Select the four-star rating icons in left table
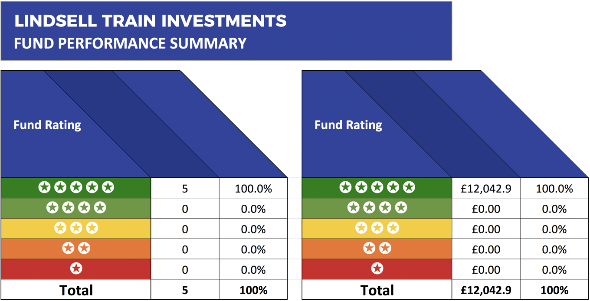 [x=76, y=208]
